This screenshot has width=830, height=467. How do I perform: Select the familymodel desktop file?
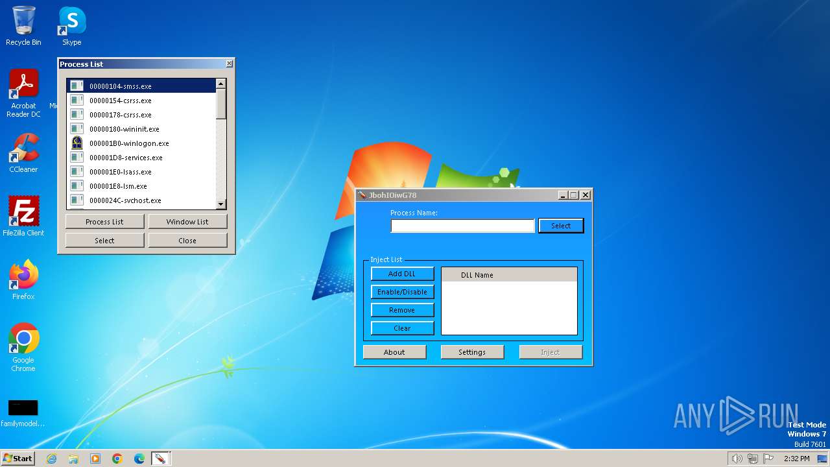click(x=23, y=413)
